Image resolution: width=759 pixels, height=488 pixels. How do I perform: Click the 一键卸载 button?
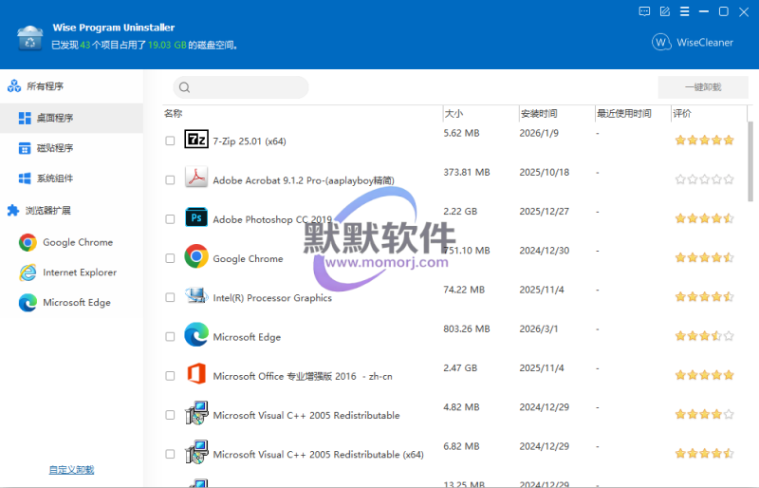coord(702,87)
